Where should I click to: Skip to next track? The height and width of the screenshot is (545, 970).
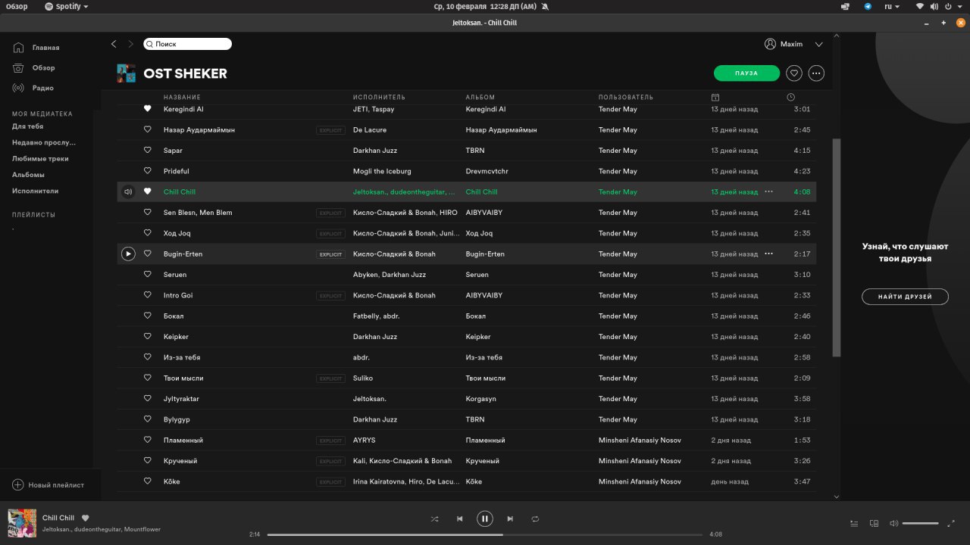coord(510,519)
